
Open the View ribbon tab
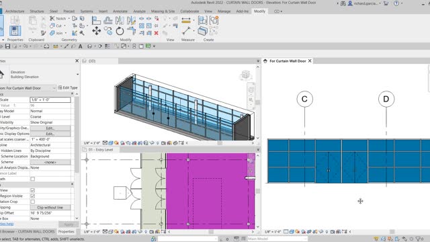(208, 11)
